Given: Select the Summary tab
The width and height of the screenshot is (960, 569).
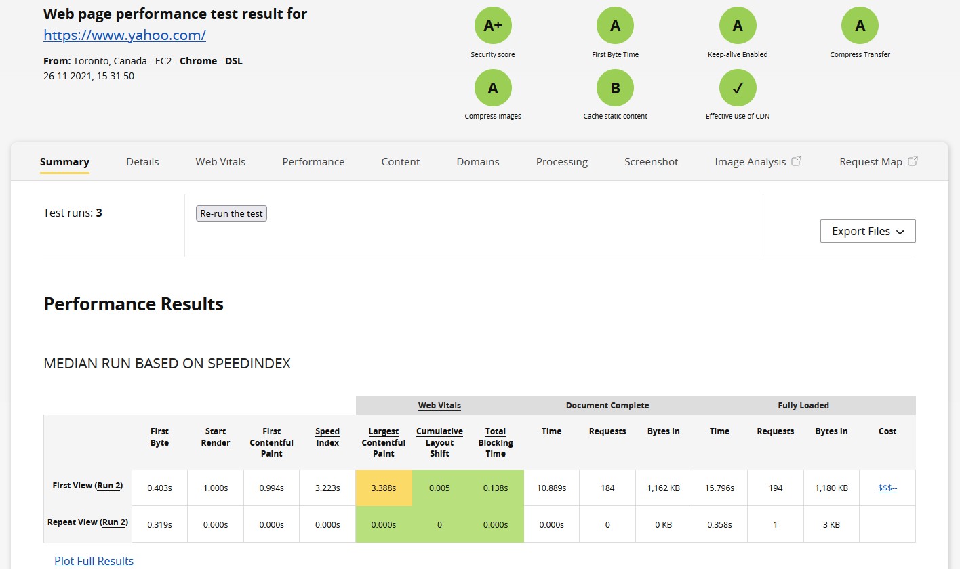Looking at the screenshot, I should (64, 161).
